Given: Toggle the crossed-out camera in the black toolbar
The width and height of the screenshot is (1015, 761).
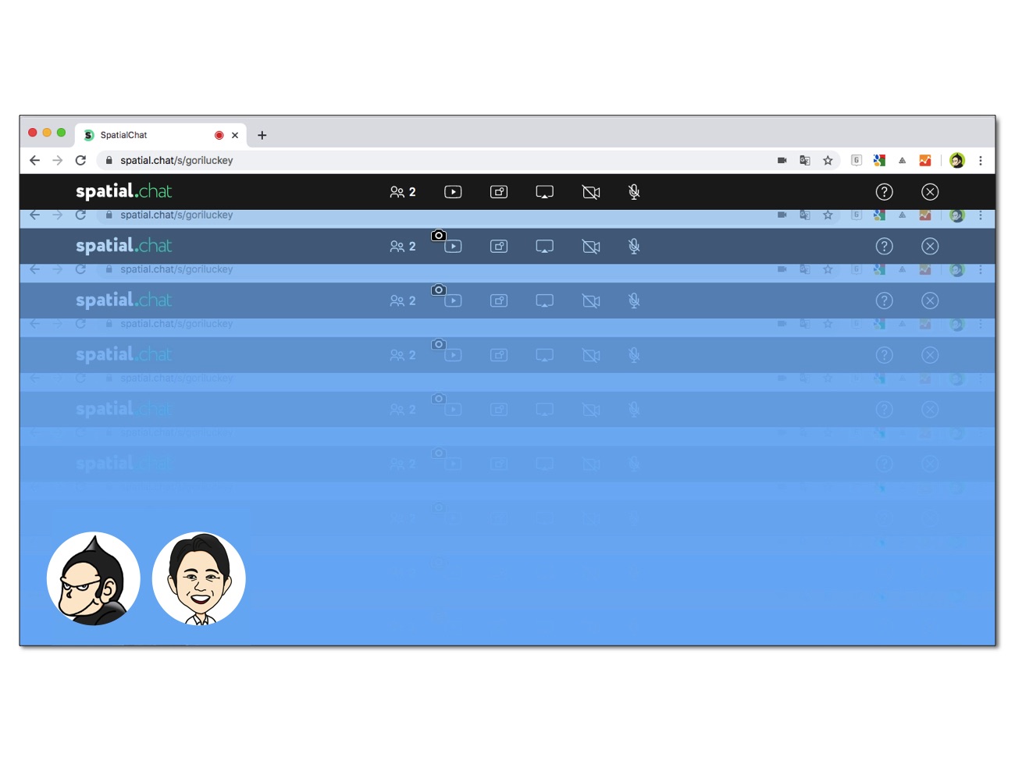Looking at the screenshot, I should [591, 192].
